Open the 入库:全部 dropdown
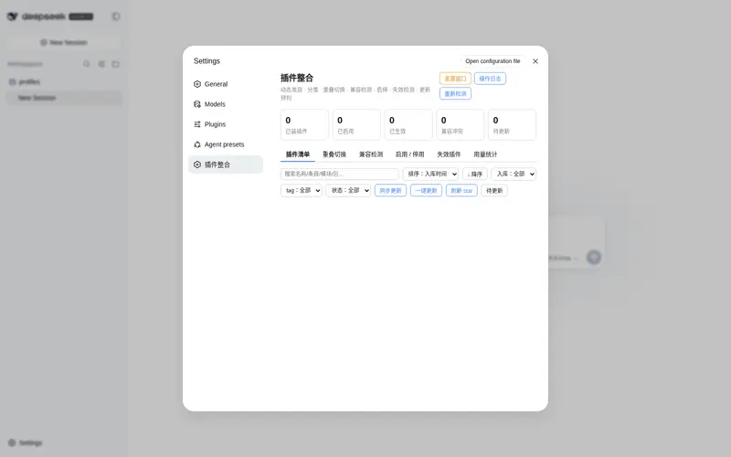 pyautogui.click(x=514, y=174)
